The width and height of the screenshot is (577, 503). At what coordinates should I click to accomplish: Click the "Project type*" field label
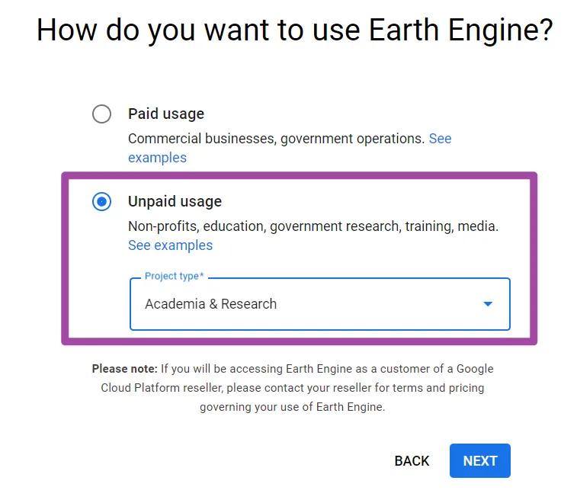click(174, 276)
